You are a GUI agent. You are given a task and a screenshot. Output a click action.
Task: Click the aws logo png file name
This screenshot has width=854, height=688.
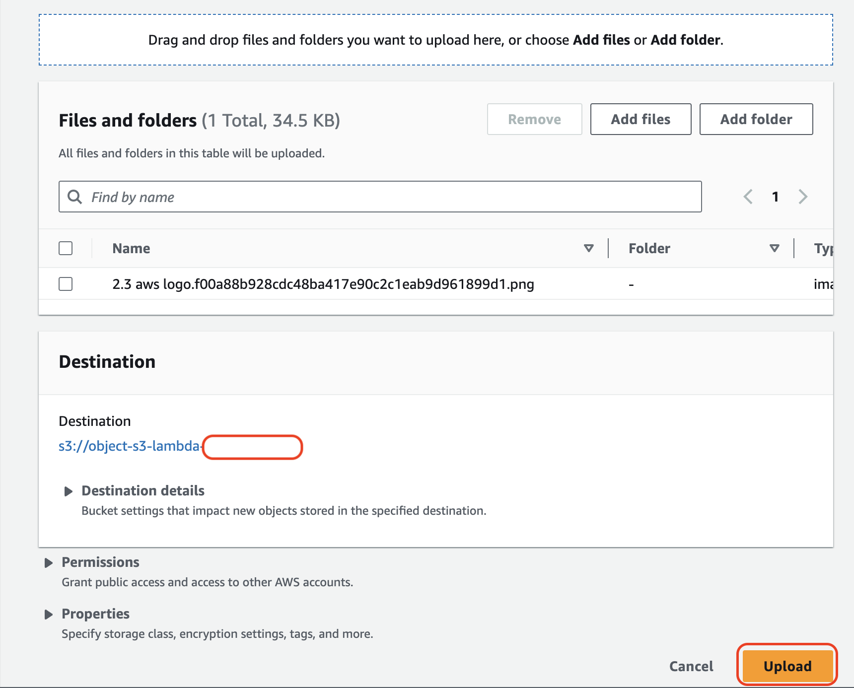(323, 284)
